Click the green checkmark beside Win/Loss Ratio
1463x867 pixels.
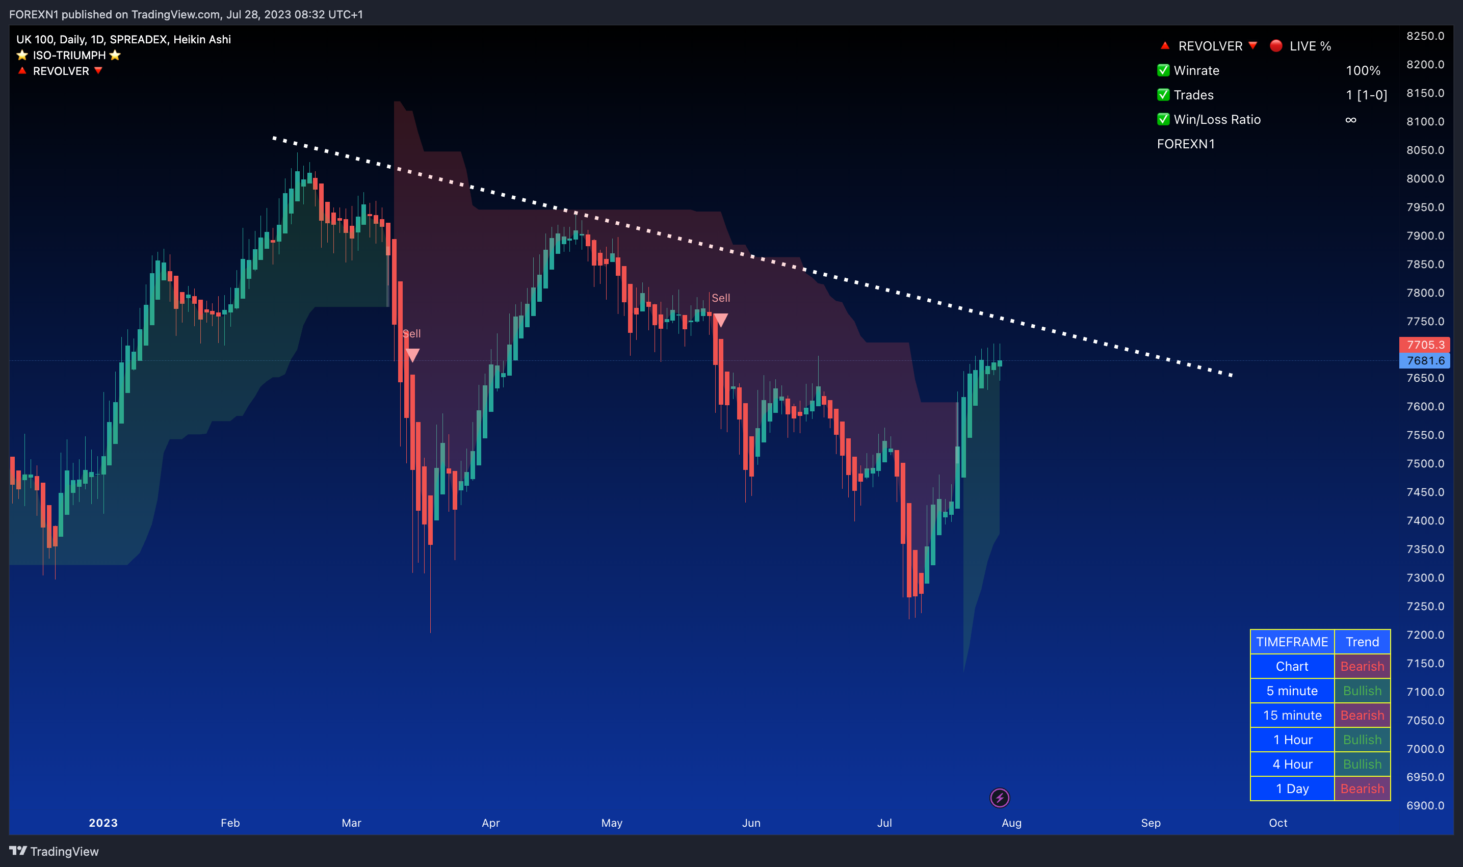[1163, 119]
